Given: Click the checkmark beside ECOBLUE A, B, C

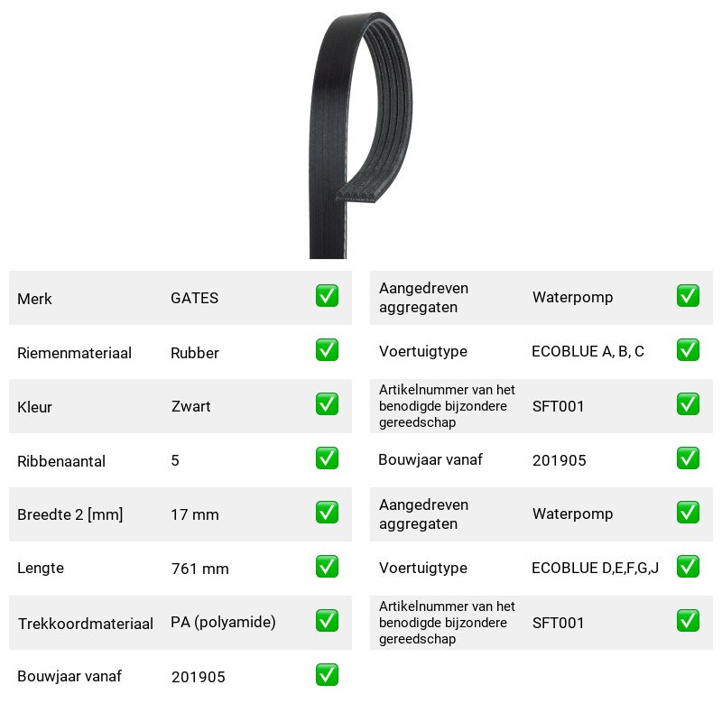Looking at the screenshot, I should 688,350.
